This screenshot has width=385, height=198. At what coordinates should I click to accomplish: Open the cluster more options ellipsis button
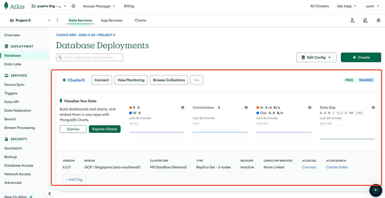click(197, 80)
